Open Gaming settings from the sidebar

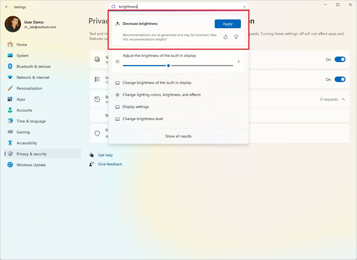(23, 132)
